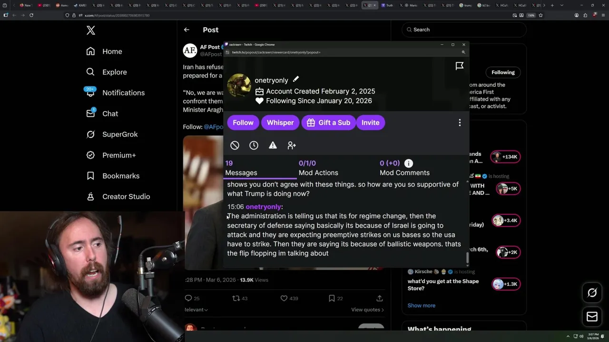Click the add moderator person icon
Viewport: 609px width, 342px height.
(292, 145)
